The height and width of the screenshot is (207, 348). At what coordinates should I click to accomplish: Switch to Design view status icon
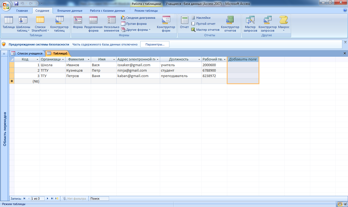[345, 204]
